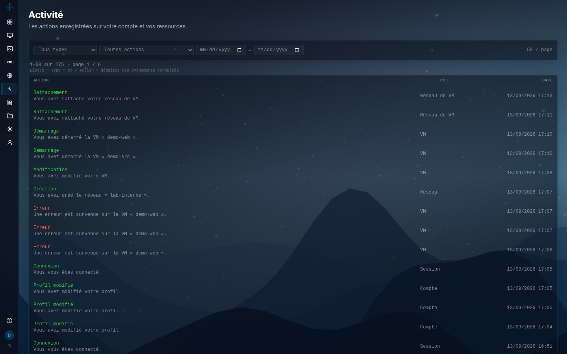Click the "Rattachement" entry dated 17:13
The image size is (567, 354).
(x=293, y=96)
